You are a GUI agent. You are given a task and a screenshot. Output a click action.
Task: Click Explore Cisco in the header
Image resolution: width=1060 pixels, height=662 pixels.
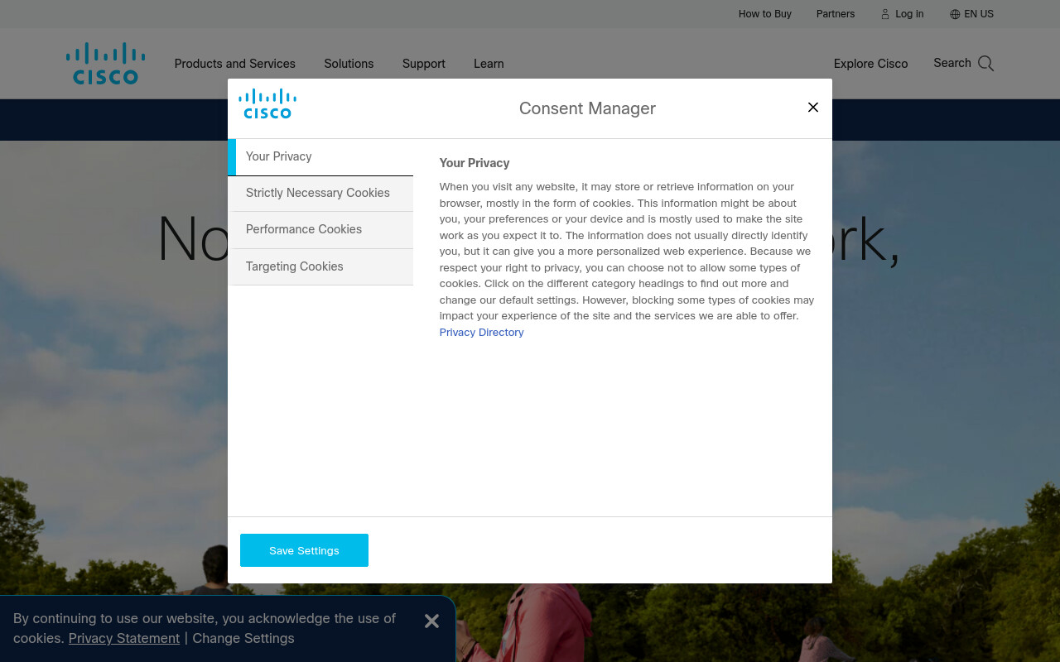(870, 64)
